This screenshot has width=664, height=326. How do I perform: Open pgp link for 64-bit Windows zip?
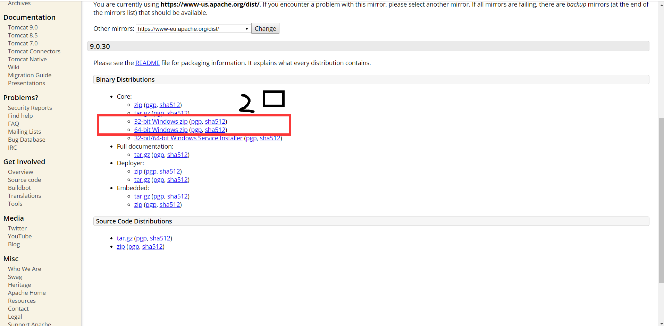pos(196,130)
